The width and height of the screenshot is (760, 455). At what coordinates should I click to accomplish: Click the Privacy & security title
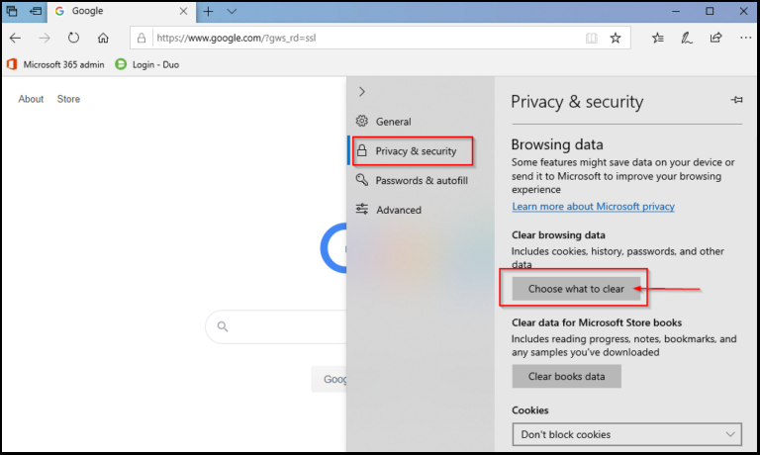[577, 102]
